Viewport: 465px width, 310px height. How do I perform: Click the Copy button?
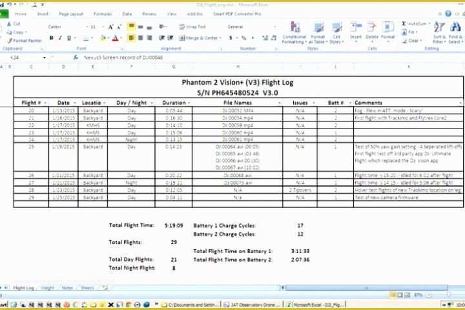(x=17, y=32)
